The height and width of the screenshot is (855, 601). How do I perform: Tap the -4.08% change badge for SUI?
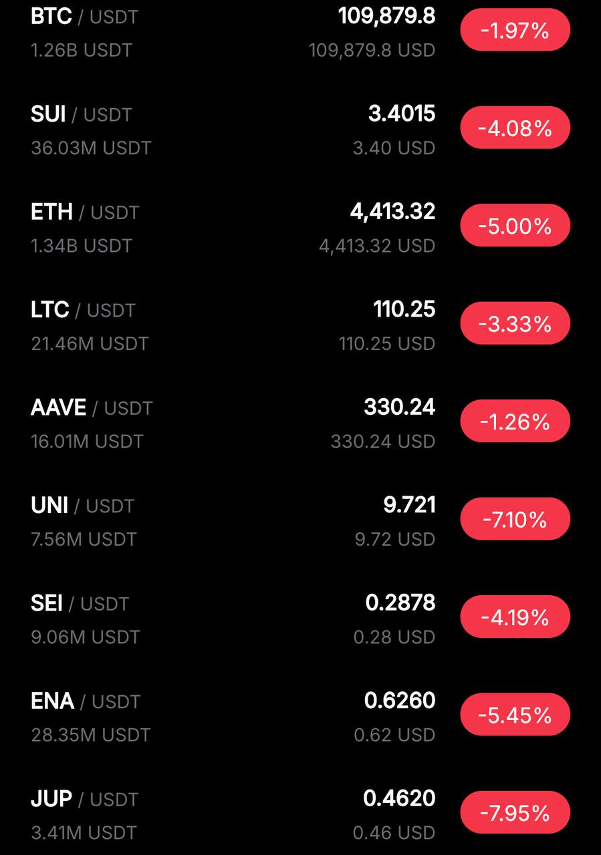[x=515, y=128]
